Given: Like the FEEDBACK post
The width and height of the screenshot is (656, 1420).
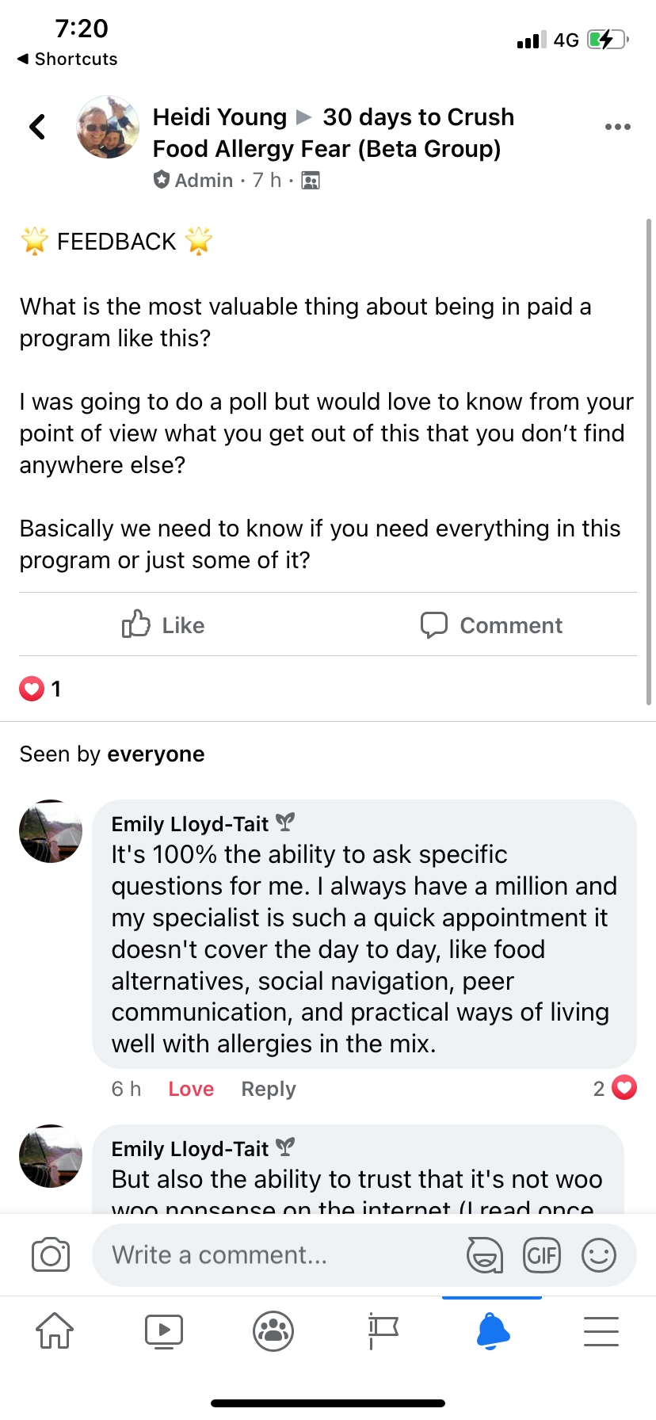Looking at the screenshot, I should point(163,625).
